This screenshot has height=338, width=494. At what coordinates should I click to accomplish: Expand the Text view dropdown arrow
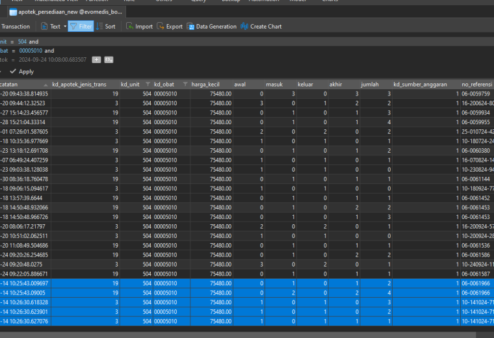(x=65, y=27)
